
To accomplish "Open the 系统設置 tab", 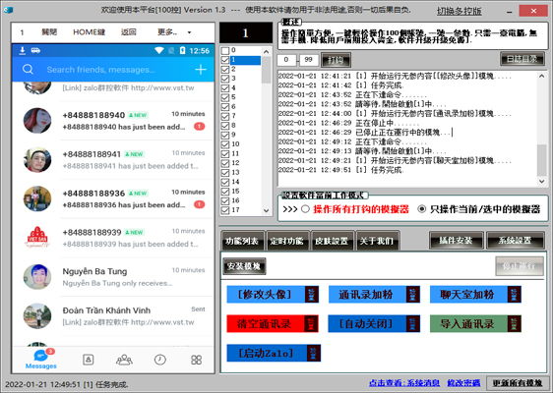I will pyautogui.click(x=515, y=241).
